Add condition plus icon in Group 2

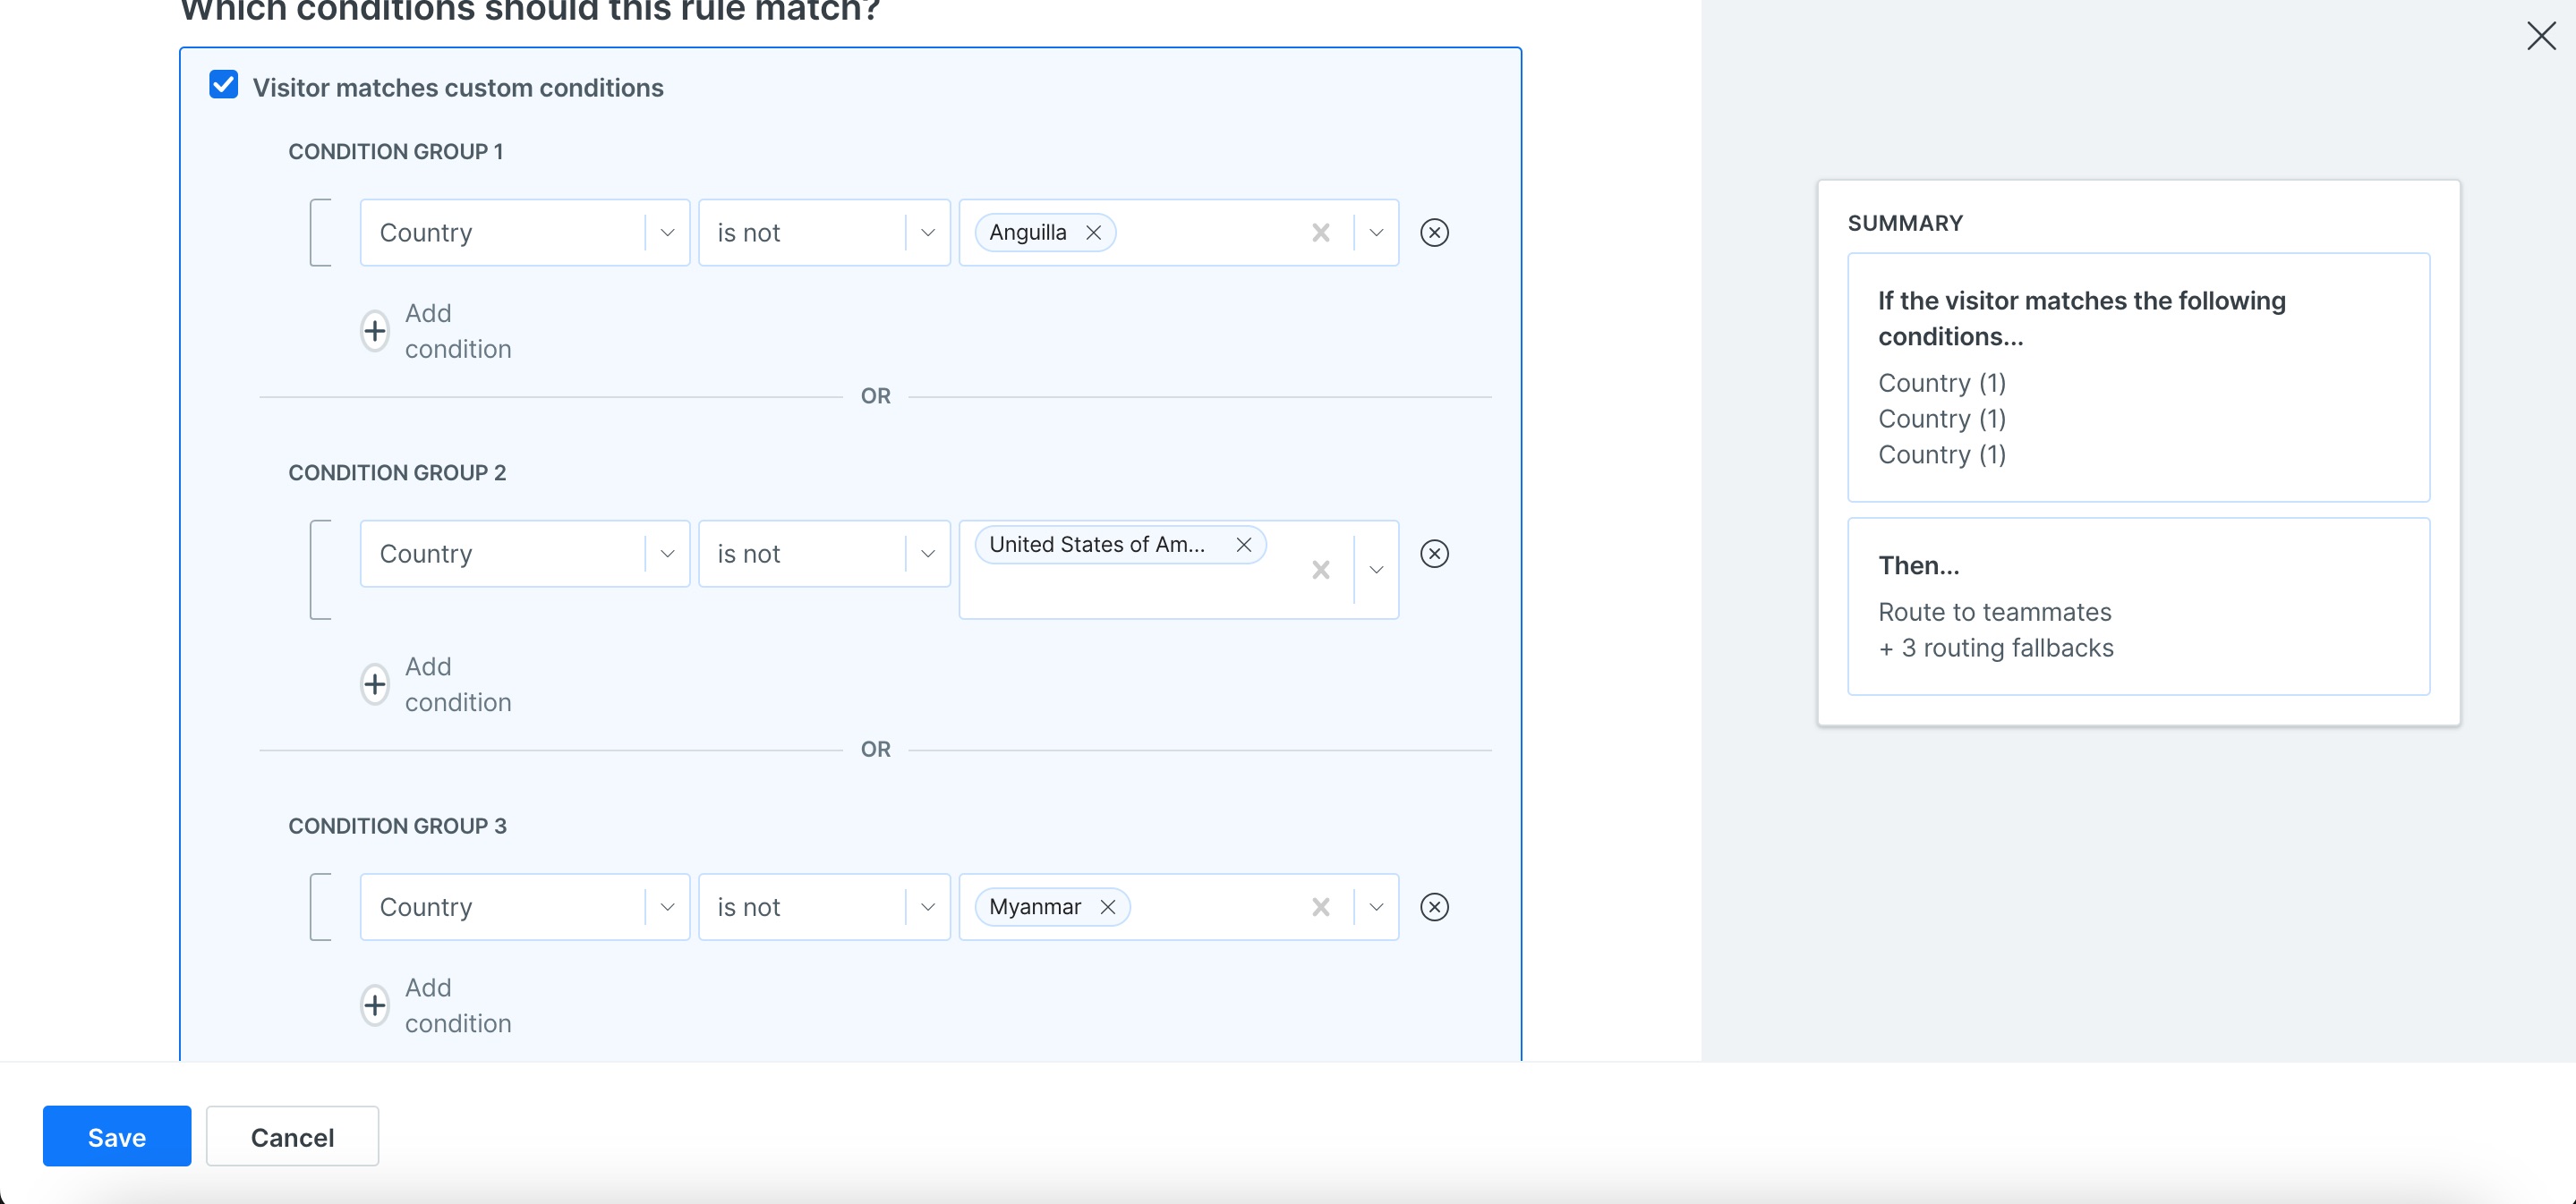[x=375, y=684]
